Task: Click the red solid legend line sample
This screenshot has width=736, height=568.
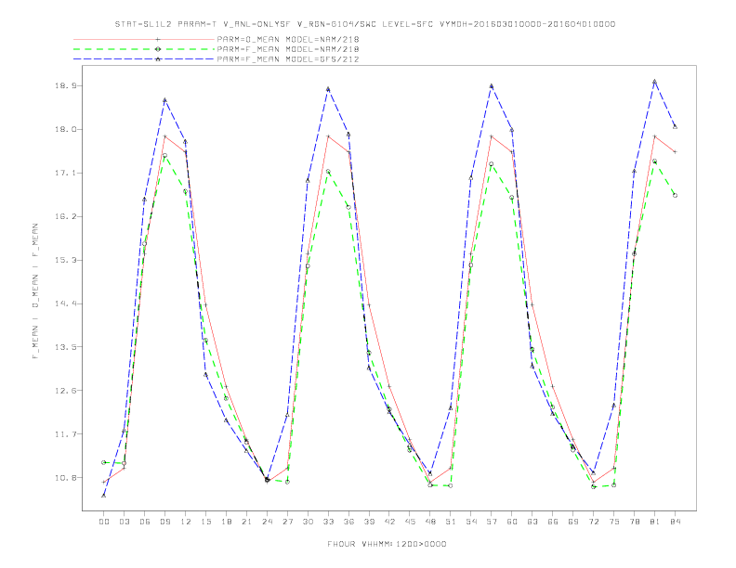Action: [144, 39]
